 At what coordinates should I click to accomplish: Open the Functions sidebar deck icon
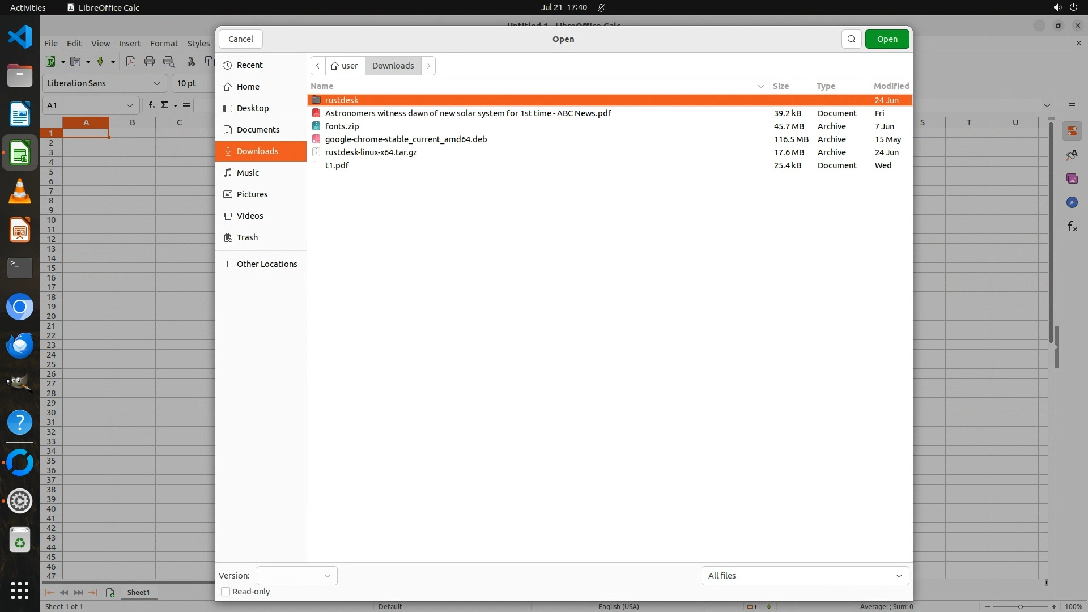1072,227
